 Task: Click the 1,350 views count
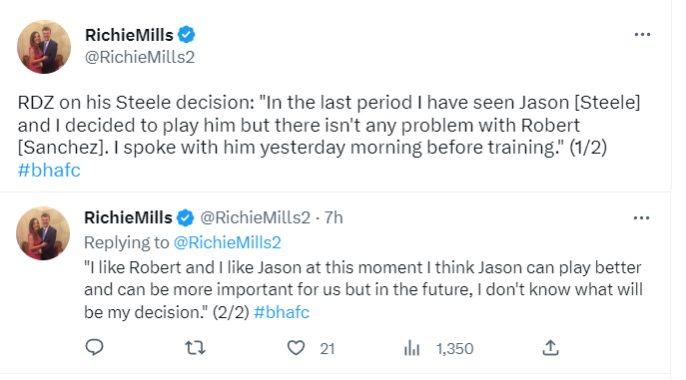click(x=454, y=348)
